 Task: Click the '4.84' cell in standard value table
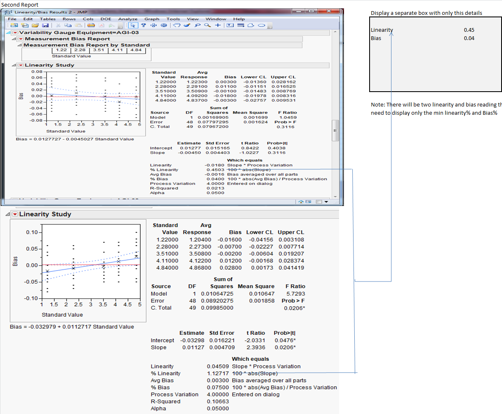136,50
